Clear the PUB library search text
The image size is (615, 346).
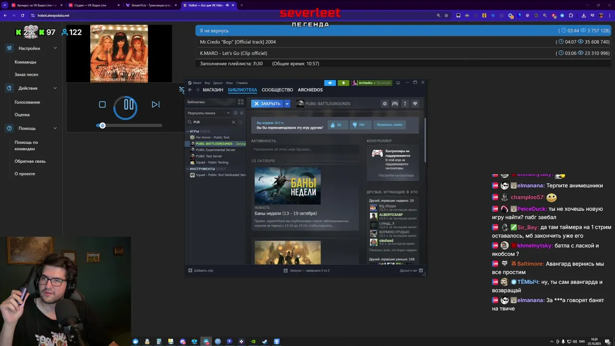point(234,122)
